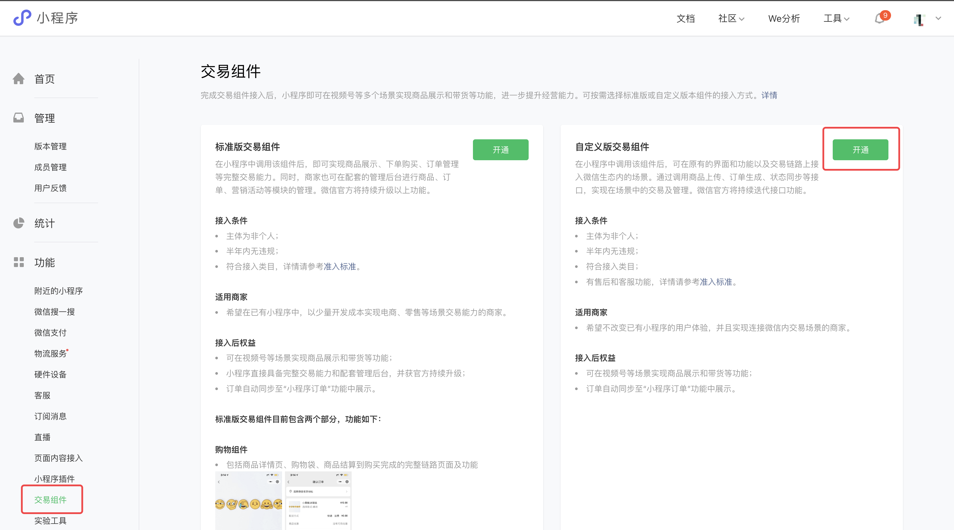The height and width of the screenshot is (530, 954).
Task: Open 版本管理 in the sidebar
Action: tap(50, 146)
